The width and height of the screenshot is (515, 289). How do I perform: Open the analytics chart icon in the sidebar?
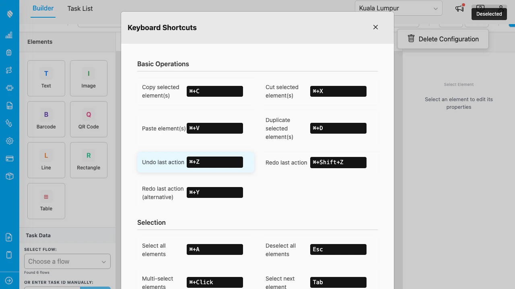pos(9,35)
